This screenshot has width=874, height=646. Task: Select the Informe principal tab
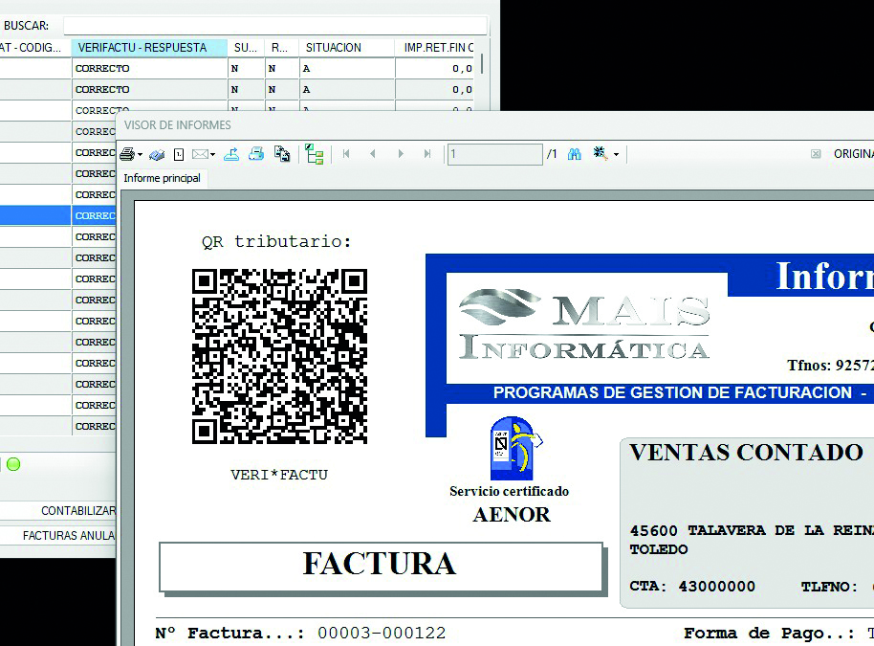(x=162, y=178)
